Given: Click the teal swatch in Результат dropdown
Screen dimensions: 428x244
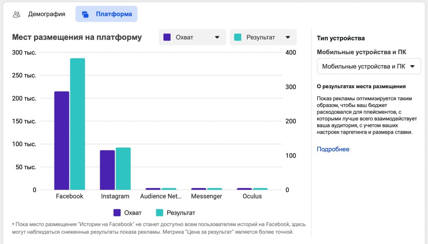Looking at the screenshot, I should (x=238, y=37).
